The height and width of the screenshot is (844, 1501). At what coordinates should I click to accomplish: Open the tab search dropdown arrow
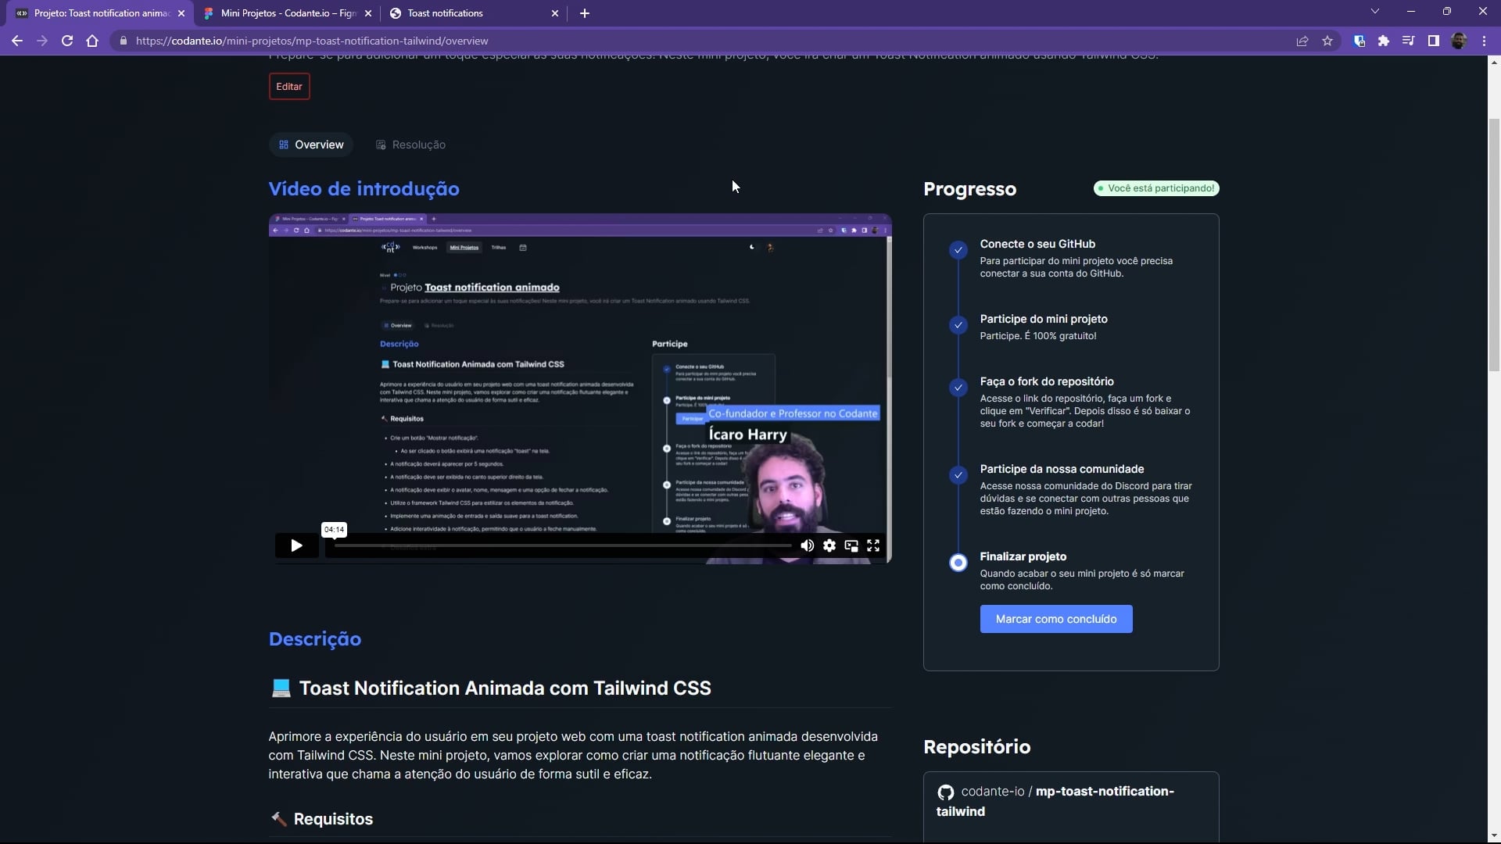click(x=1375, y=12)
